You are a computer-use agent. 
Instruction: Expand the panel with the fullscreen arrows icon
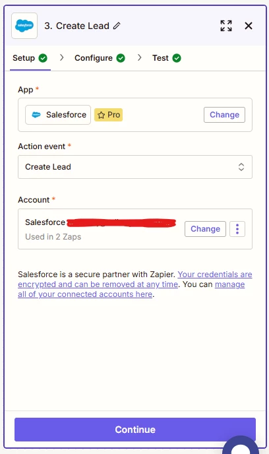(x=226, y=26)
